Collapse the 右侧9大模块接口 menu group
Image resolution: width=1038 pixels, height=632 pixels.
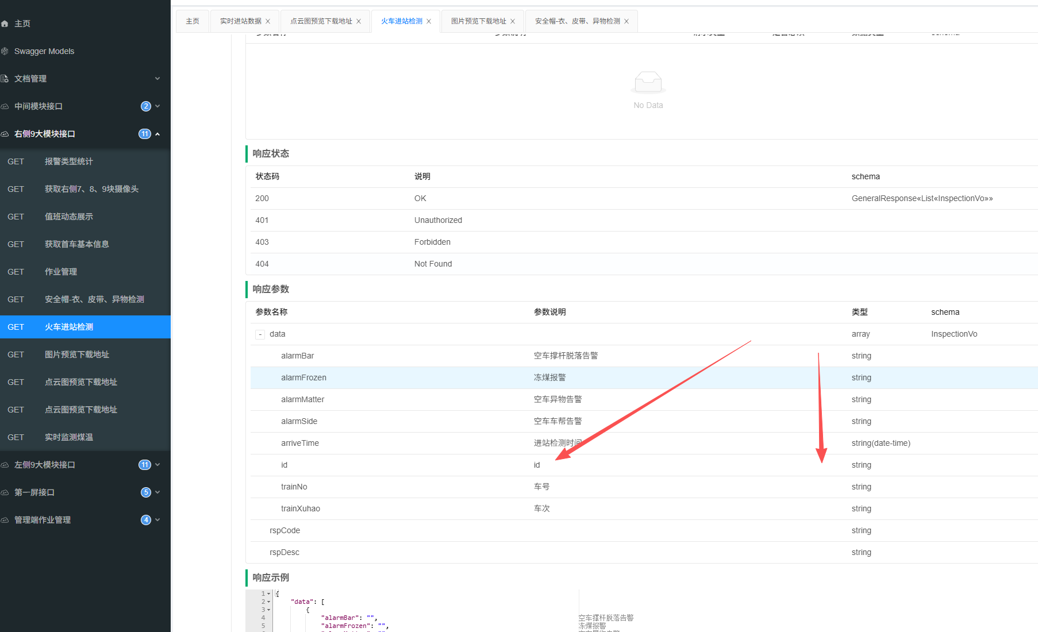tap(157, 134)
